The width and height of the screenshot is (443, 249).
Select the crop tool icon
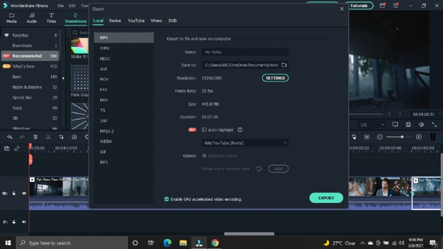coord(61,137)
